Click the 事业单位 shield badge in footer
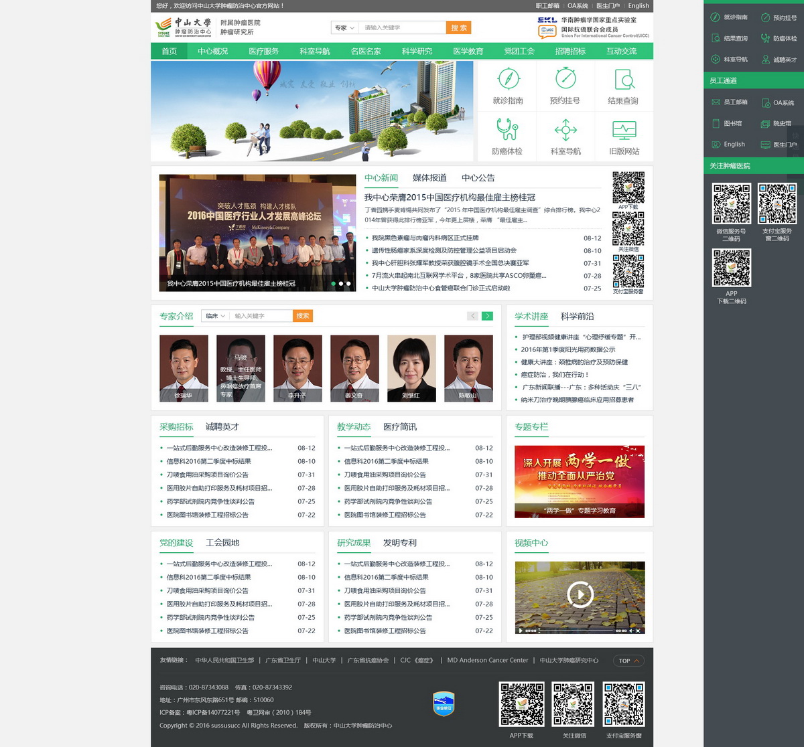The image size is (804, 747). tap(444, 703)
